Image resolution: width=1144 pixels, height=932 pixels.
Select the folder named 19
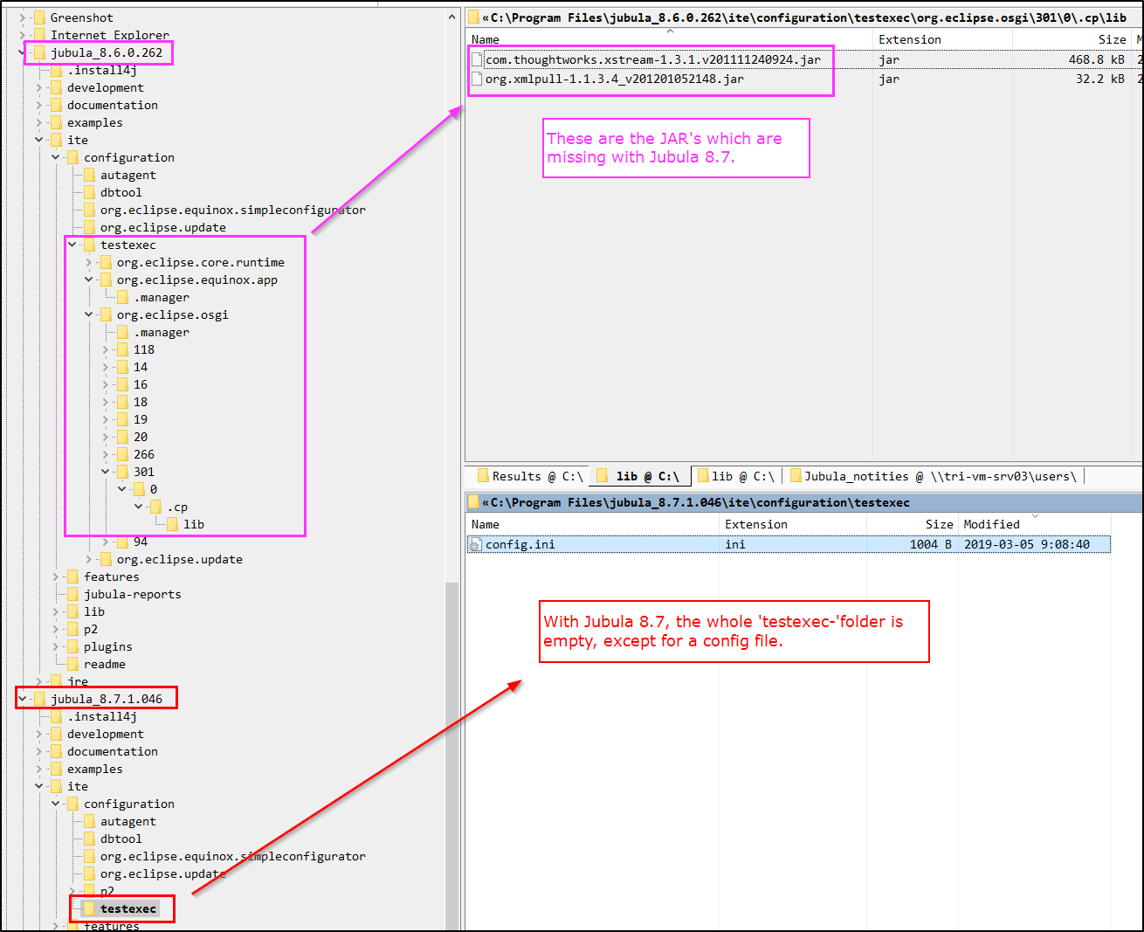click(x=141, y=419)
